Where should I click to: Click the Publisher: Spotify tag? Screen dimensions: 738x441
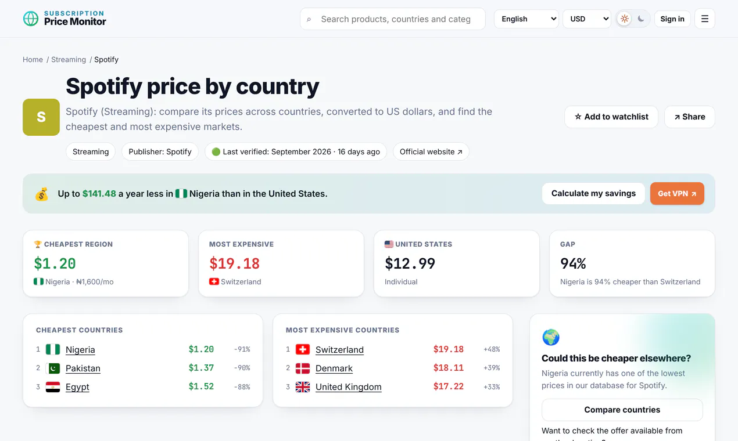tap(160, 151)
